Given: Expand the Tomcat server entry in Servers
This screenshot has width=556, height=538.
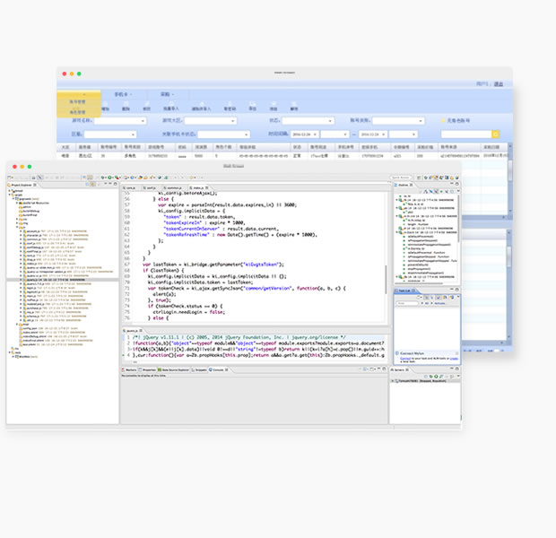Looking at the screenshot, I should (393, 381).
